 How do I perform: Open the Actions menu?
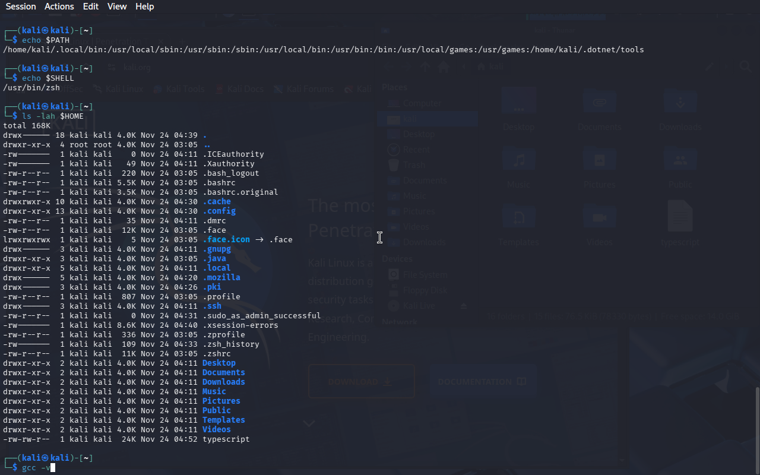click(x=59, y=7)
